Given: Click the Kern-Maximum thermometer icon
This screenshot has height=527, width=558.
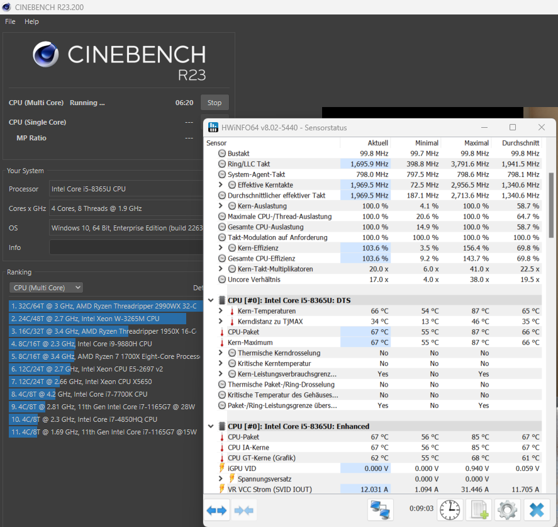Looking at the screenshot, I should click(x=222, y=343).
